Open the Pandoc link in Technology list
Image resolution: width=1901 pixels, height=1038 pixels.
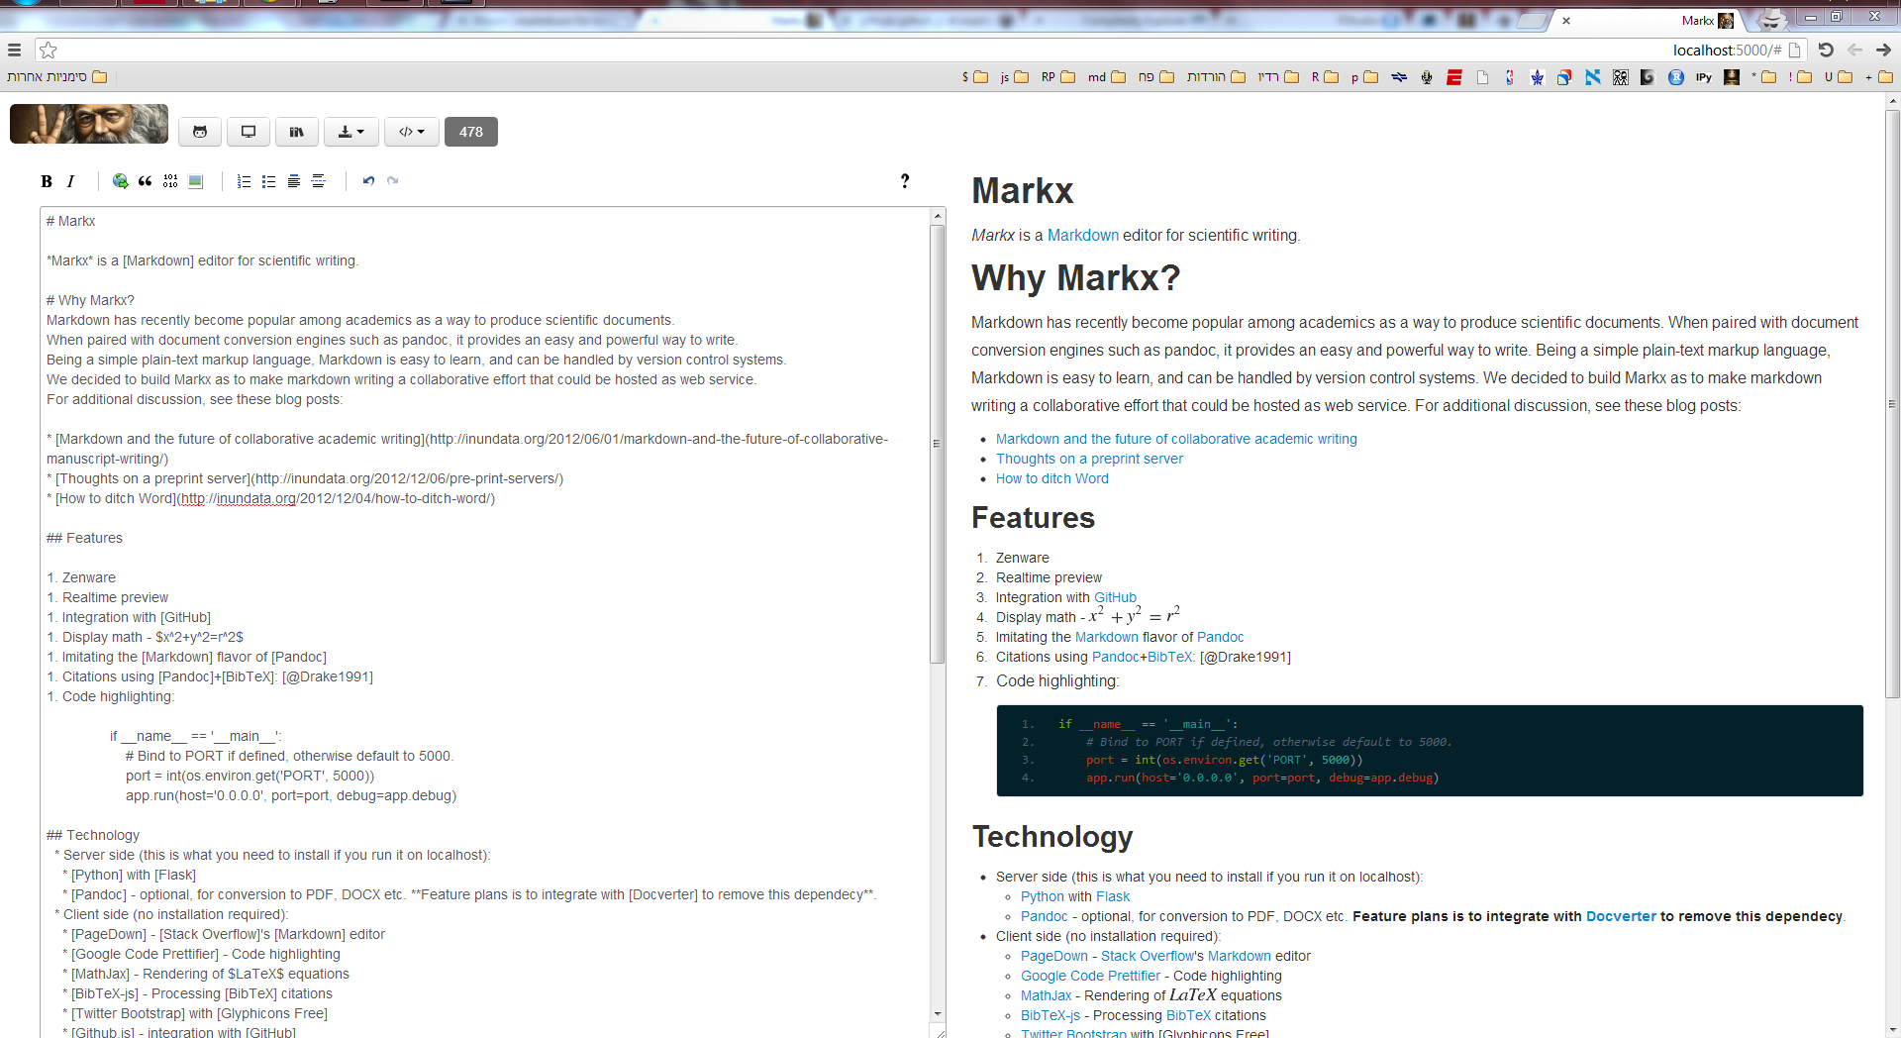tap(1045, 916)
